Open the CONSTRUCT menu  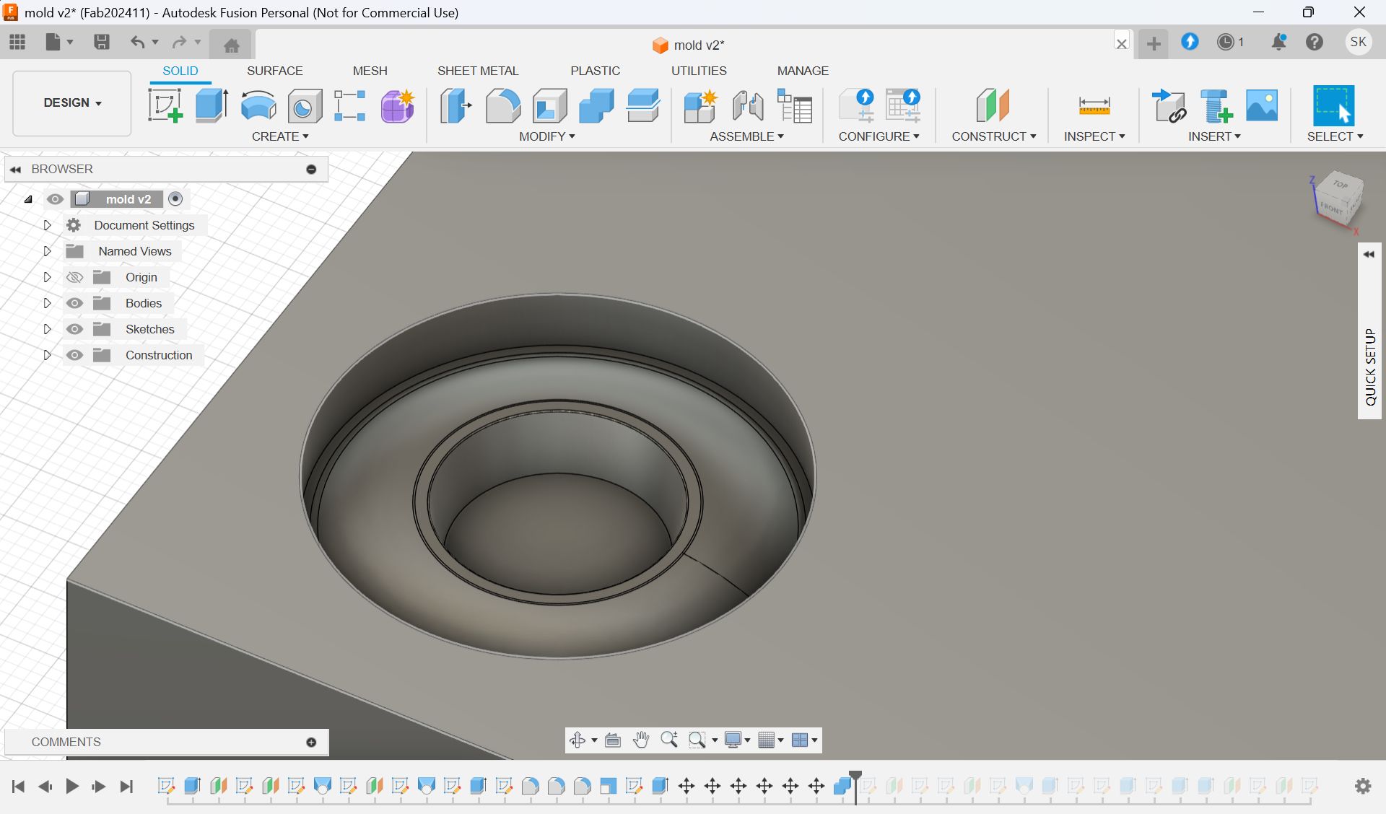[994, 136]
